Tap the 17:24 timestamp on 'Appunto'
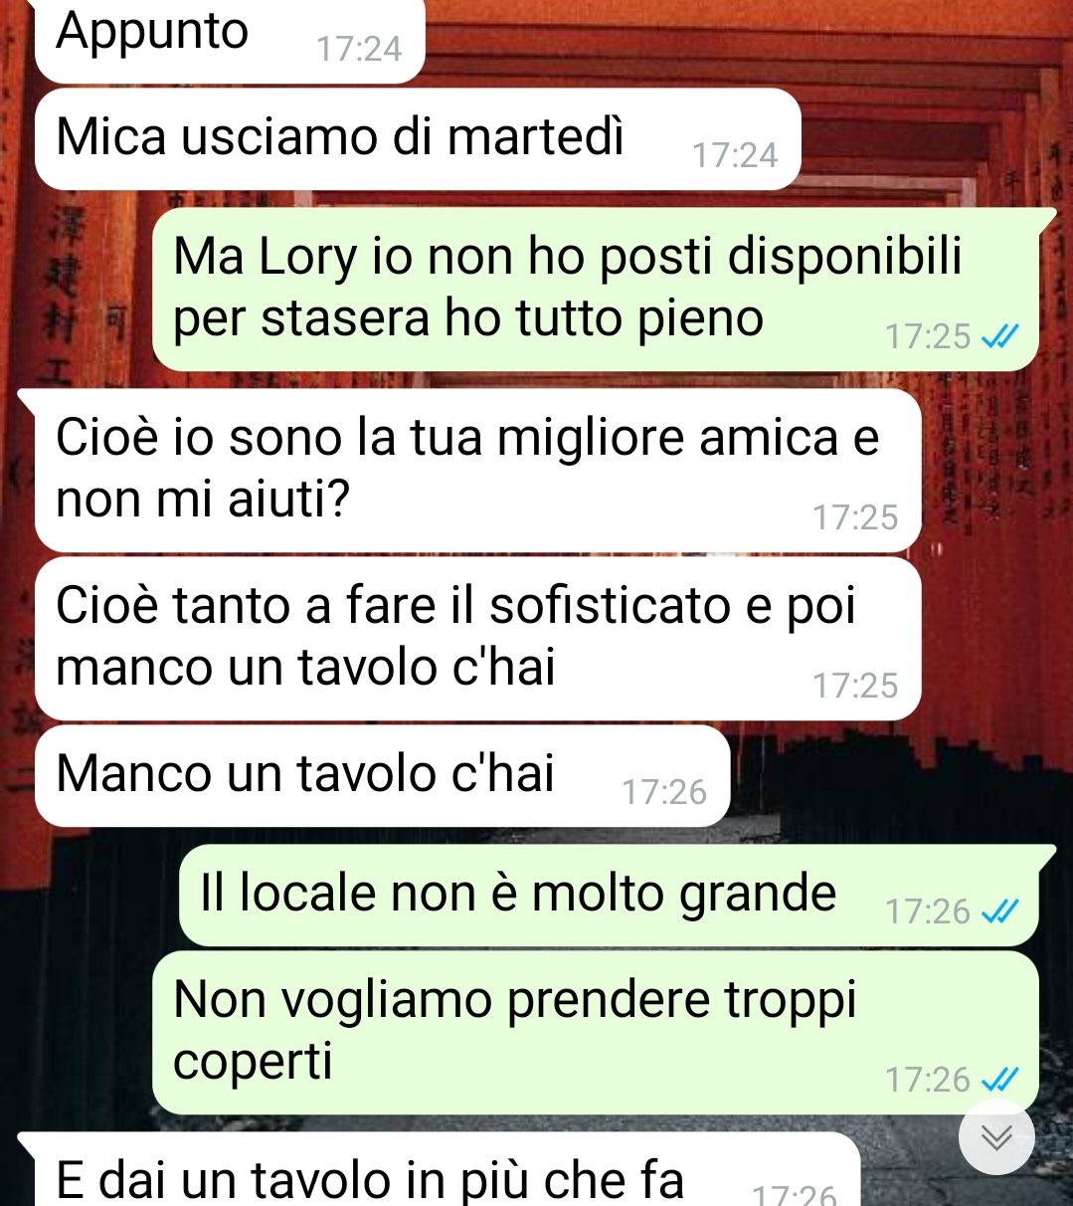The width and height of the screenshot is (1073, 1206). 359,48
